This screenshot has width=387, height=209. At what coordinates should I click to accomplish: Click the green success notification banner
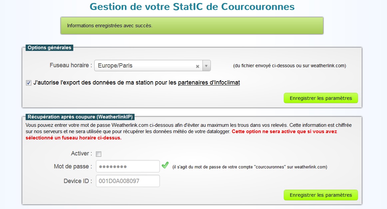192,26
